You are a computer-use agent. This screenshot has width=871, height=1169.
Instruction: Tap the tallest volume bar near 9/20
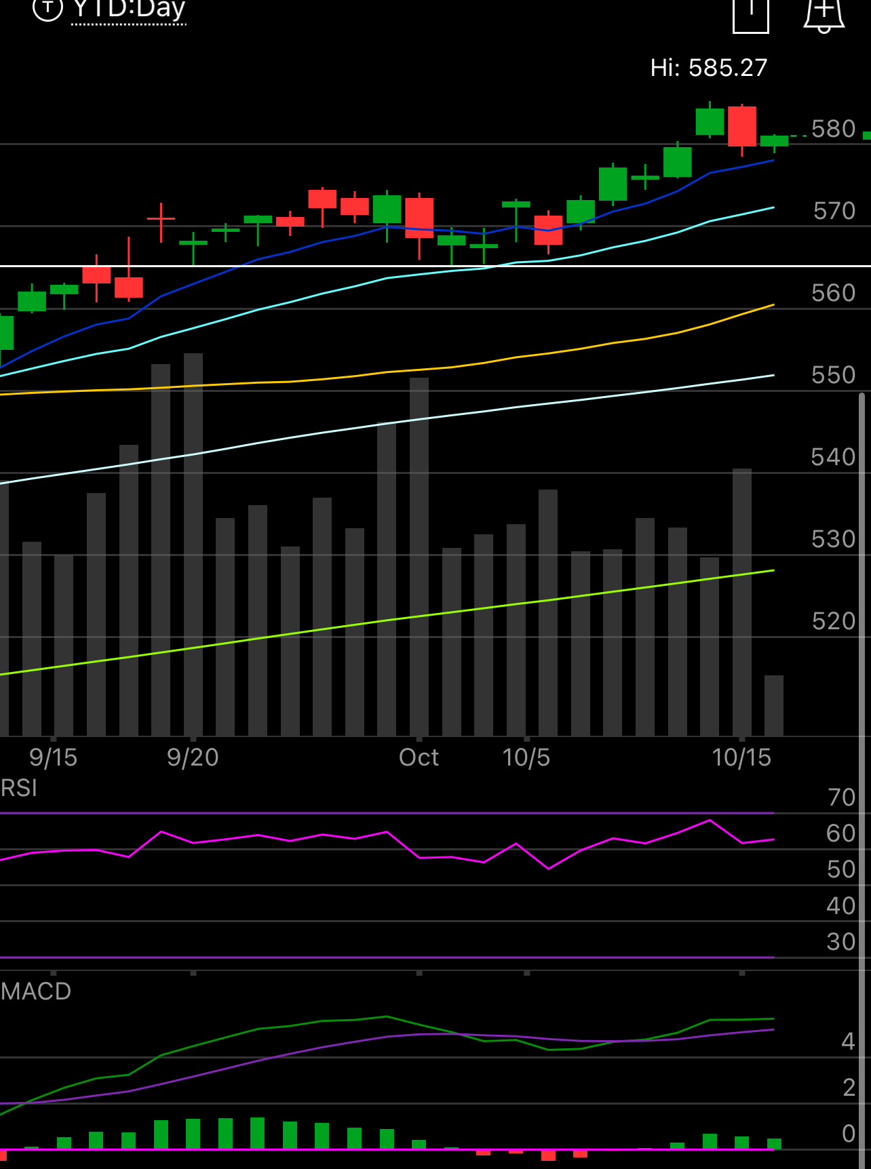pyautogui.click(x=193, y=544)
